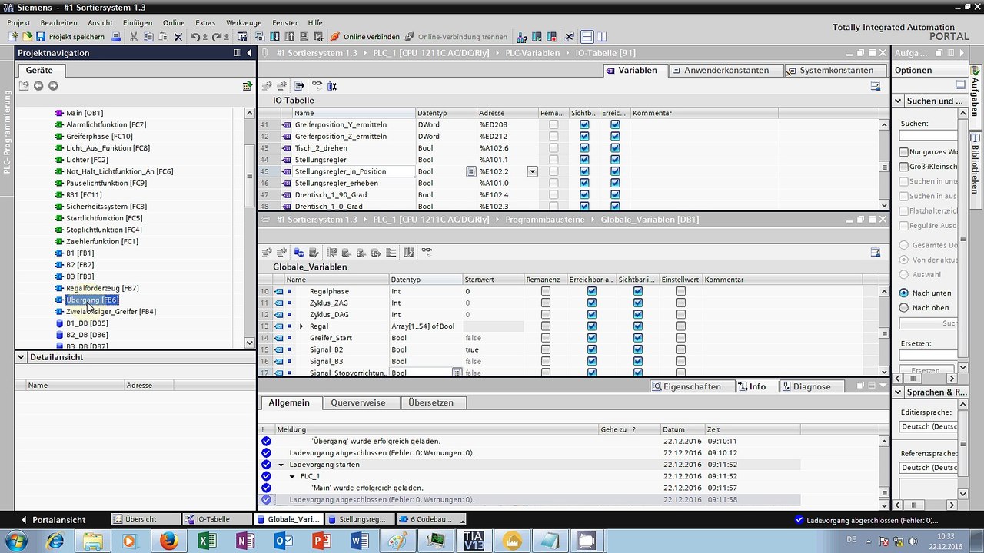Click the monitor glasses icon in Globale_Variablen toolbar
The width and height of the screenshot is (984, 553).
427,253
